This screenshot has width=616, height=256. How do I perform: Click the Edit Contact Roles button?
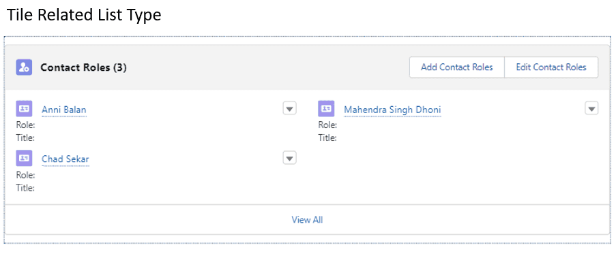point(551,67)
